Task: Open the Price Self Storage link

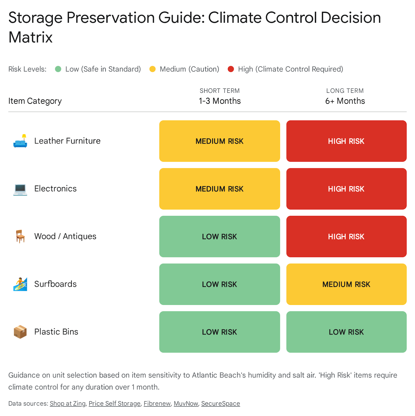Action: coord(114,404)
